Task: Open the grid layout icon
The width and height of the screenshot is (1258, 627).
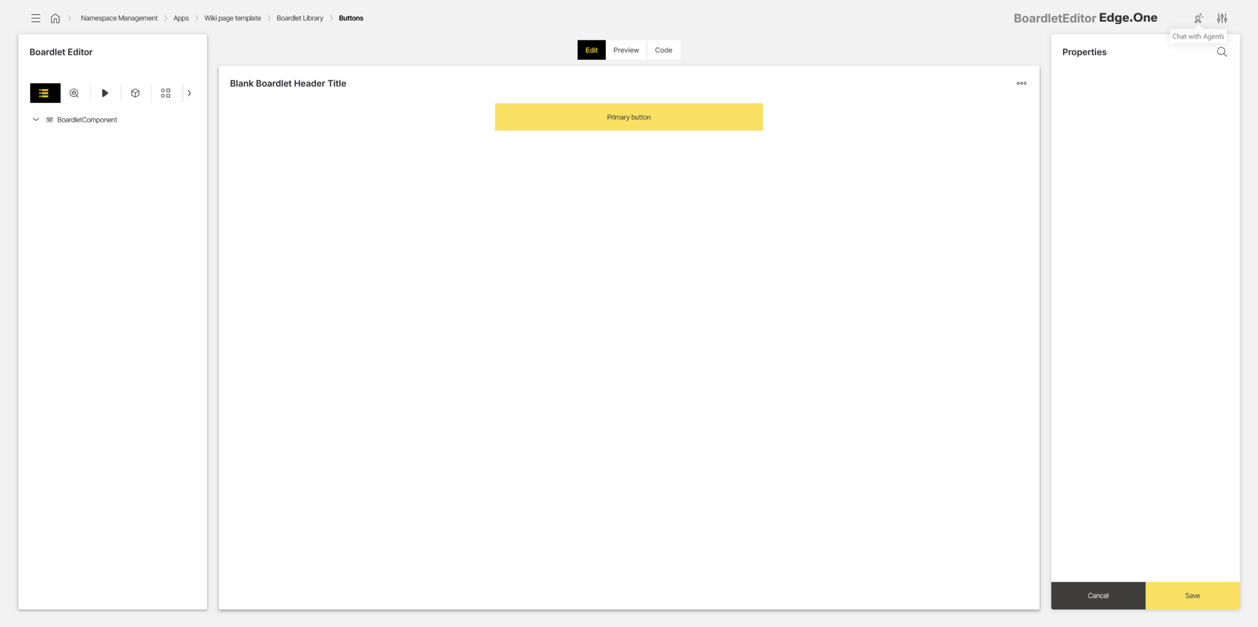Action: coord(166,93)
